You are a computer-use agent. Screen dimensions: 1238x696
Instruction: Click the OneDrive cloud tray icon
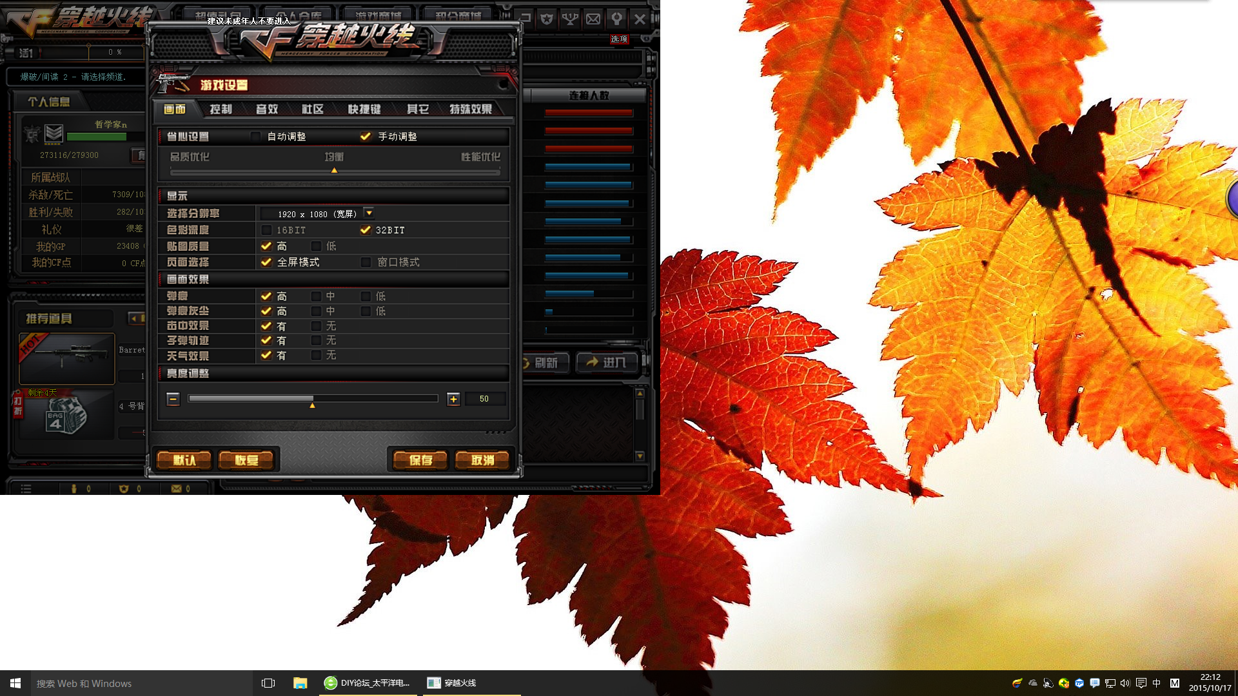(x=1032, y=683)
